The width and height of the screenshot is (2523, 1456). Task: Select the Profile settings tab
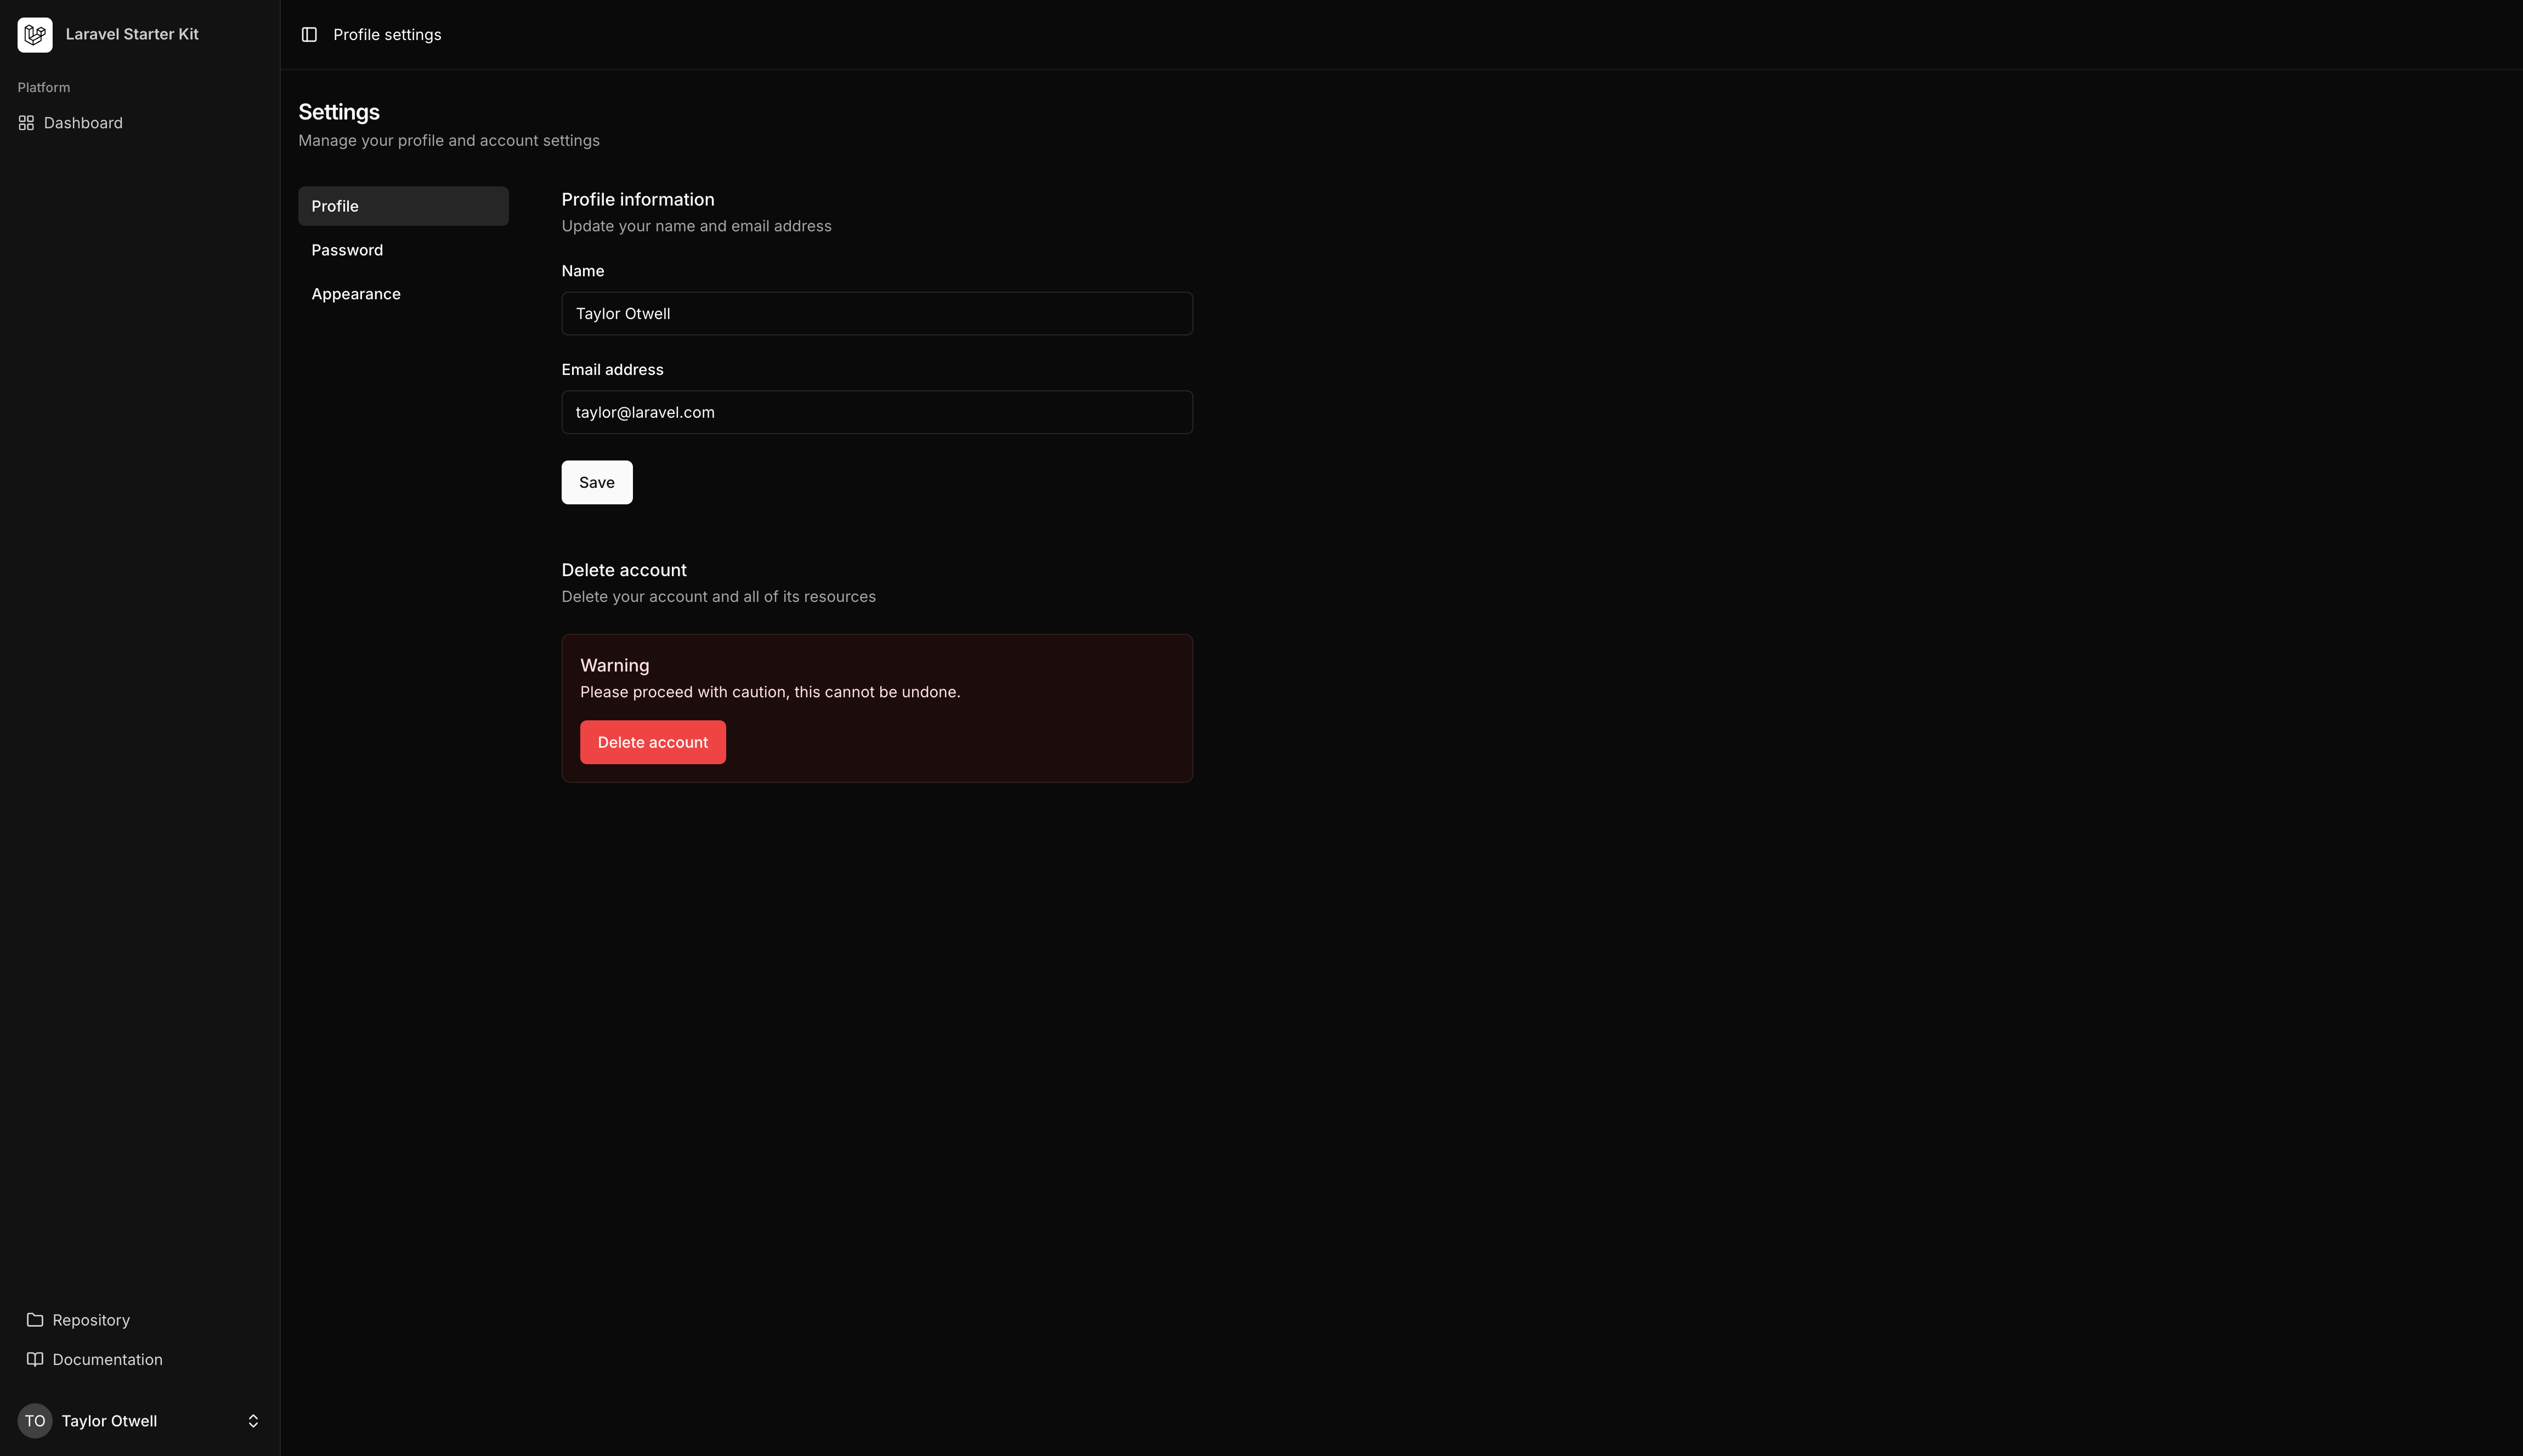pos(335,205)
